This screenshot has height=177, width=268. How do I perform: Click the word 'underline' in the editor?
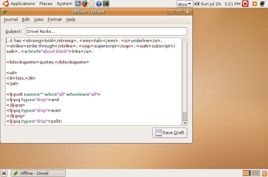(x=140, y=40)
